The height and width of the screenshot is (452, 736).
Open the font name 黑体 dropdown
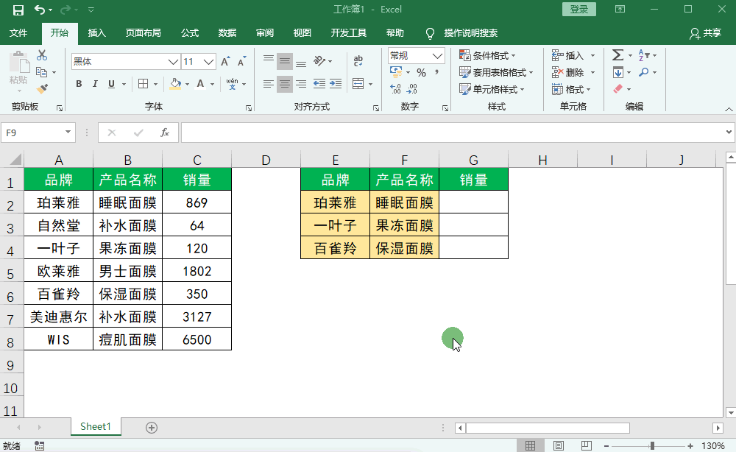pos(173,62)
